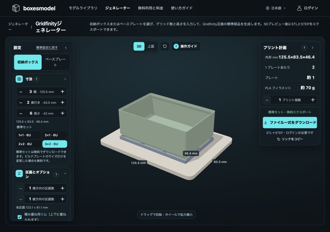Screen dimensions: 330x232
Task: Collapse the 区画とオプション section
Action: [65, 173]
